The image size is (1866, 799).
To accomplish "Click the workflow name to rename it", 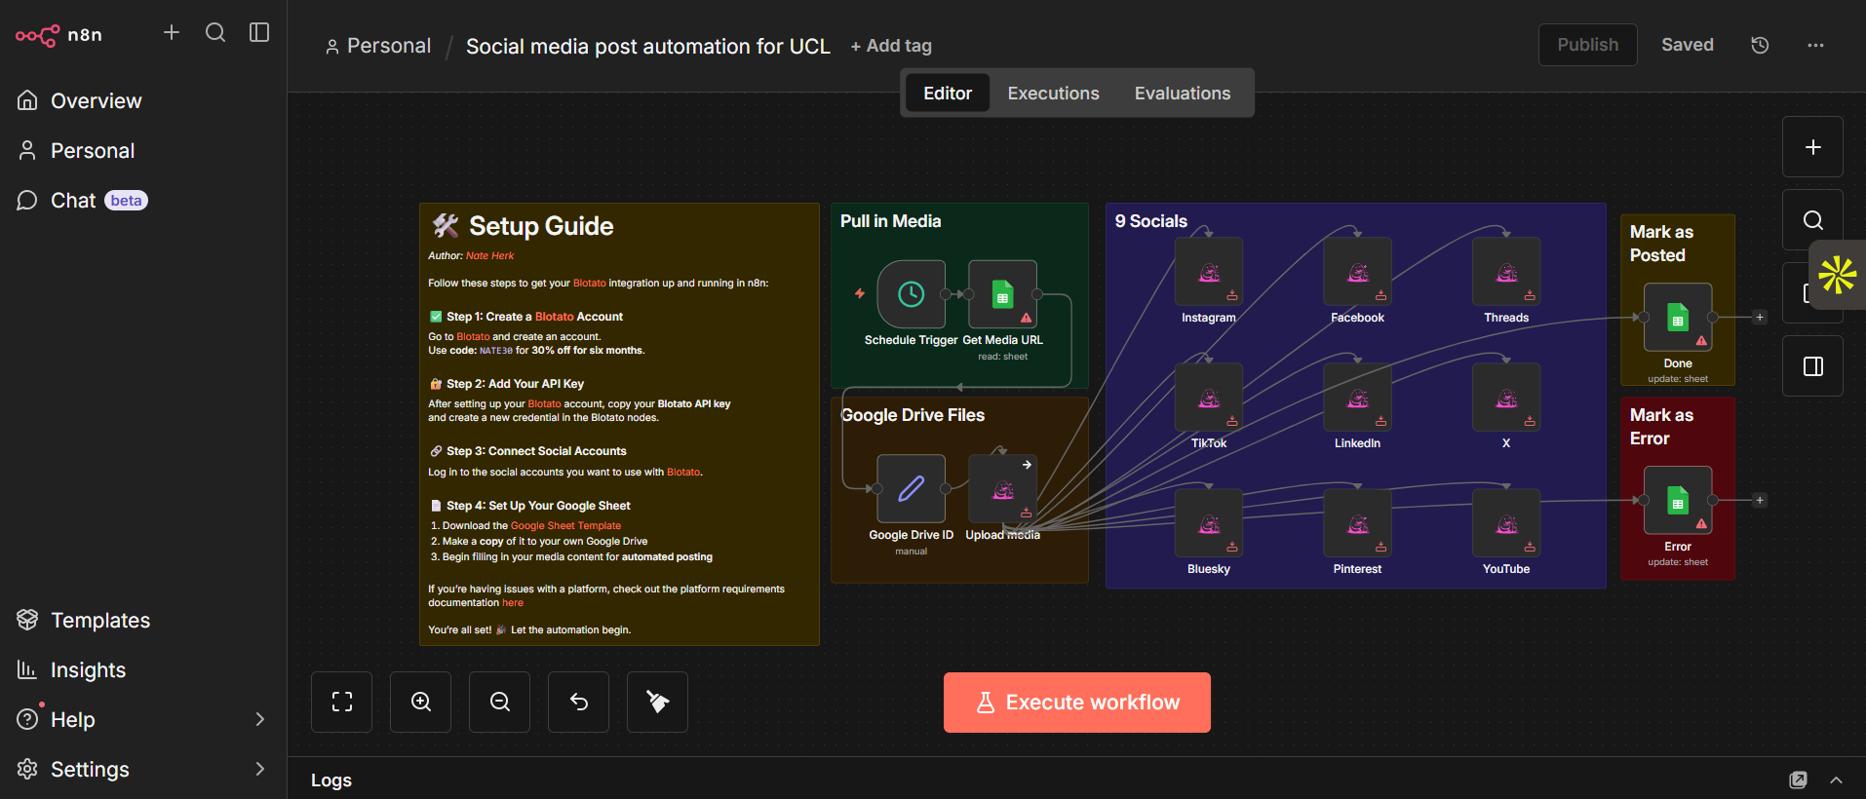I will pos(647,46).
